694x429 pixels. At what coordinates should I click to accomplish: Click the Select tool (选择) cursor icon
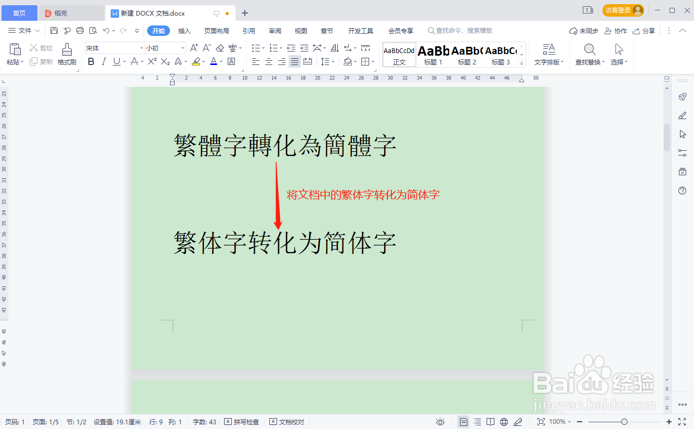[619, 49]
